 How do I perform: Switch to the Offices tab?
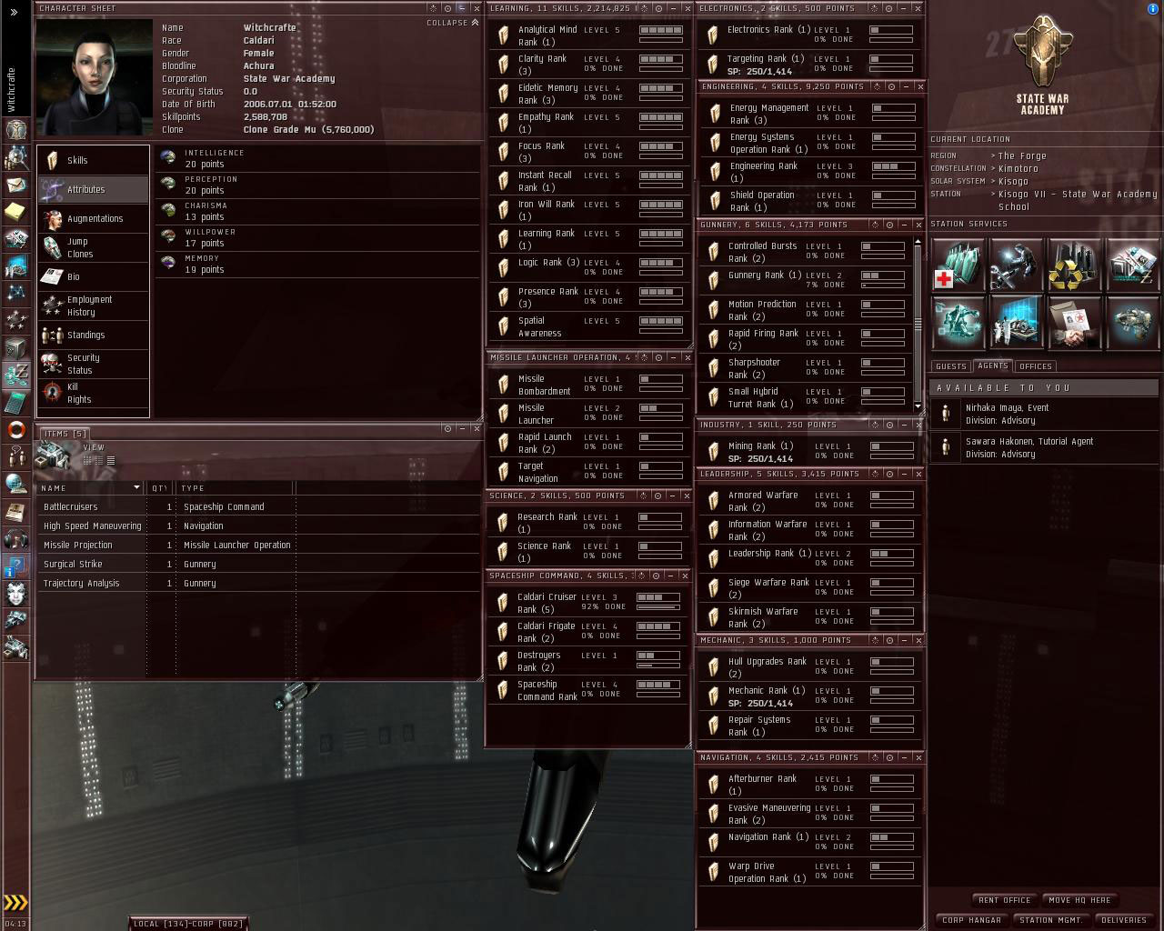1035,366
